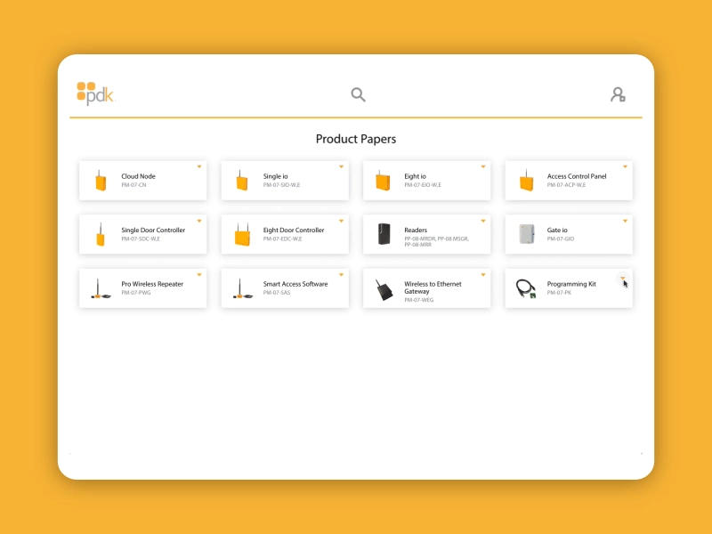Open the Programming Kit title
The image size is (712, 534).
(571, 284)
